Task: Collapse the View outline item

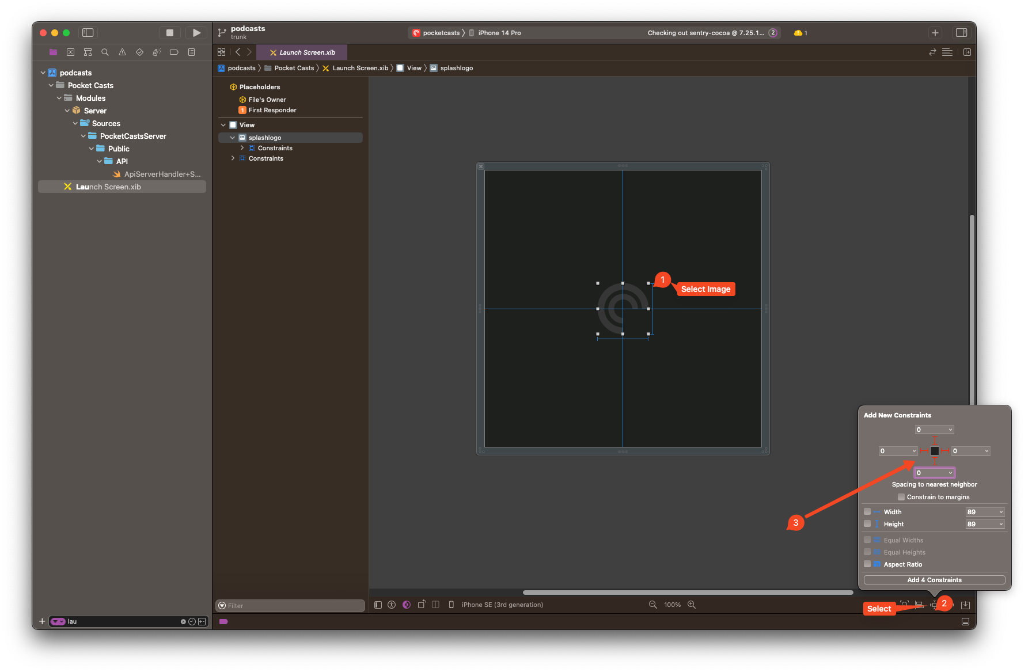Action: 223,125
